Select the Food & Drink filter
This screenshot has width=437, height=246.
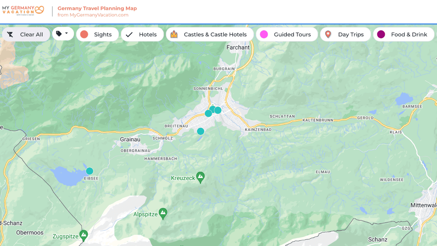[x=403, y=35]
